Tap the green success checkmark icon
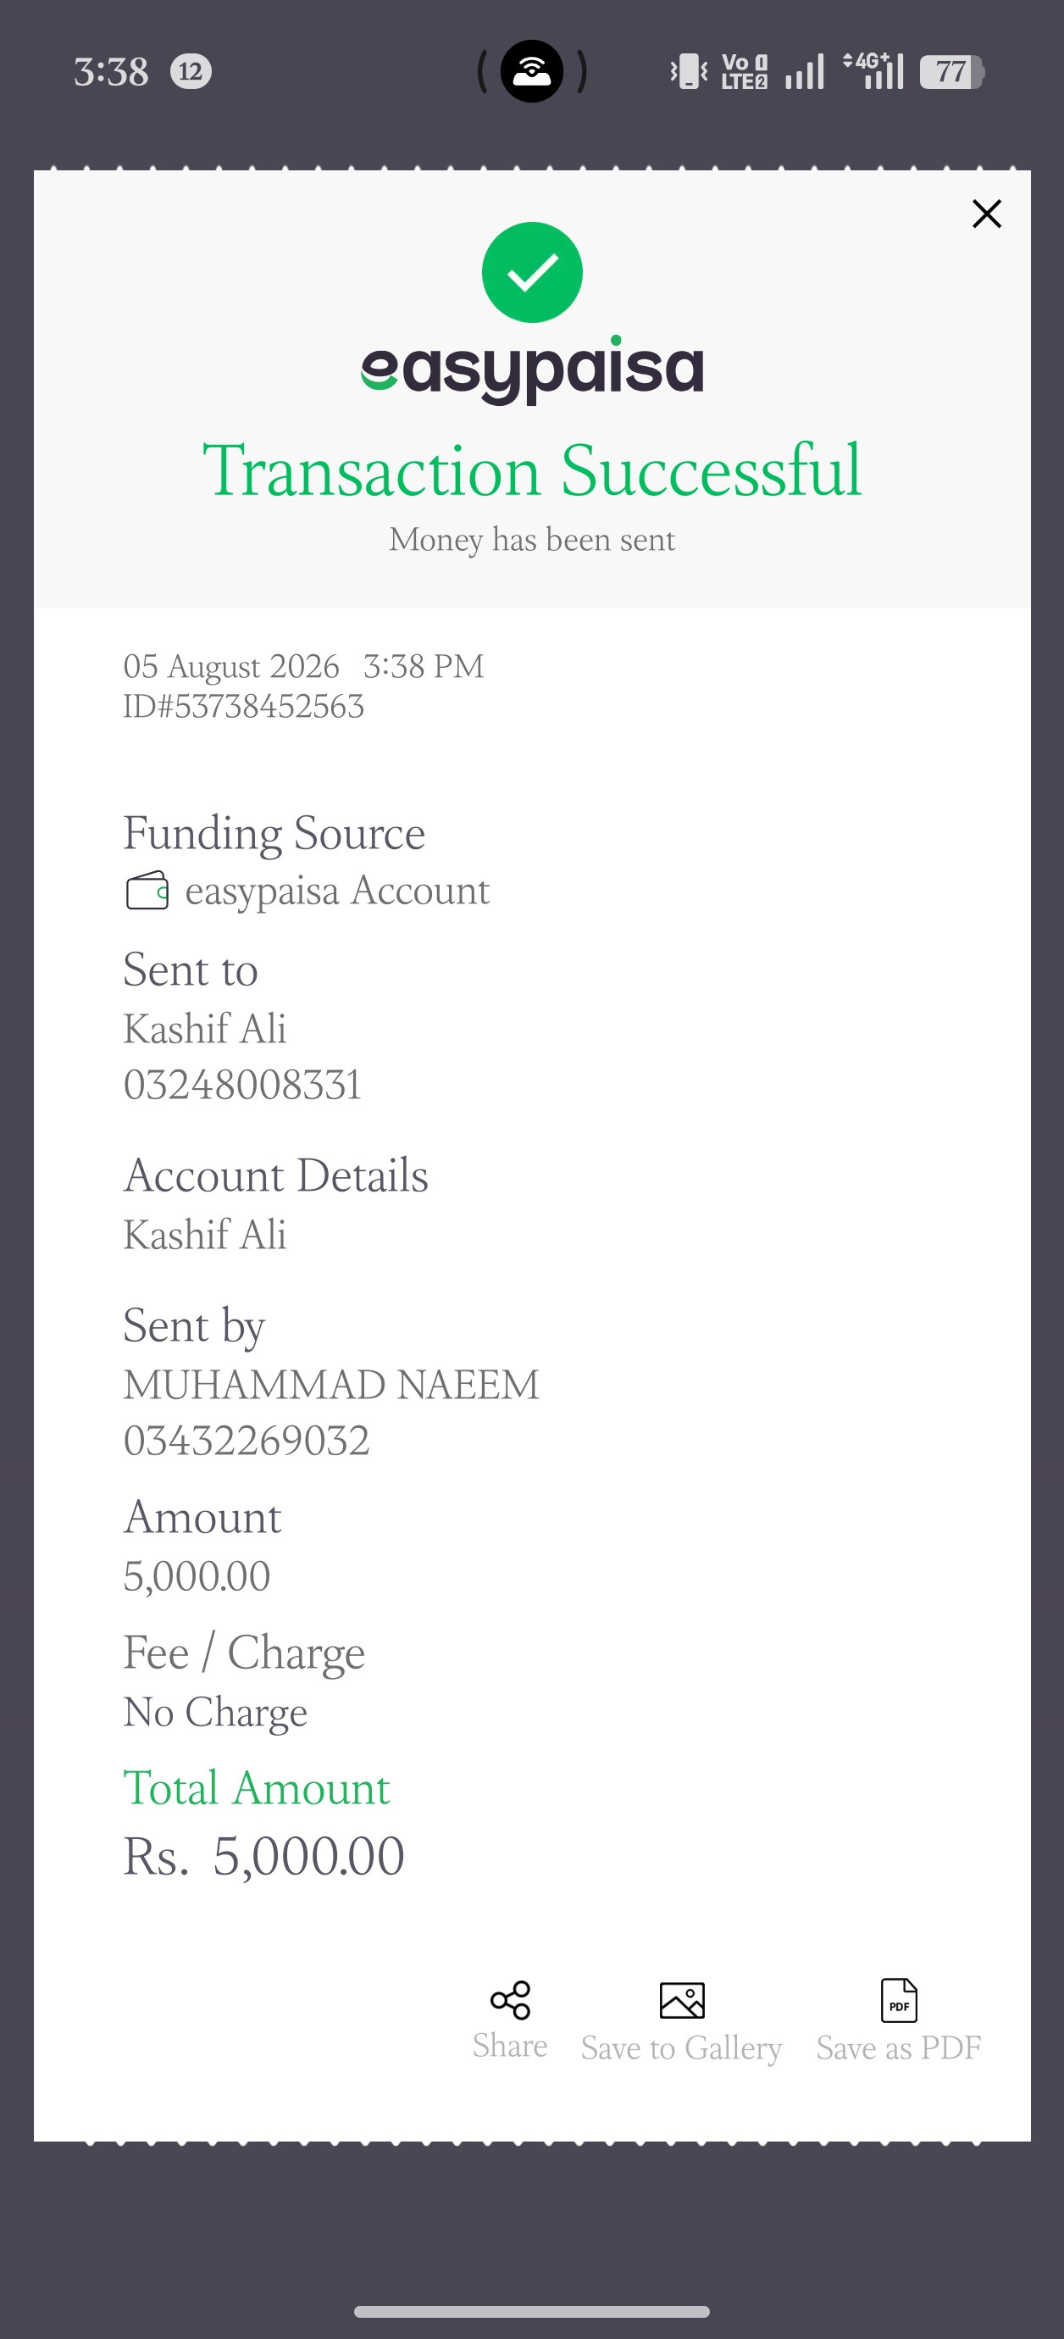This screenshot has height=2339, width=1064. coord(532,272)
